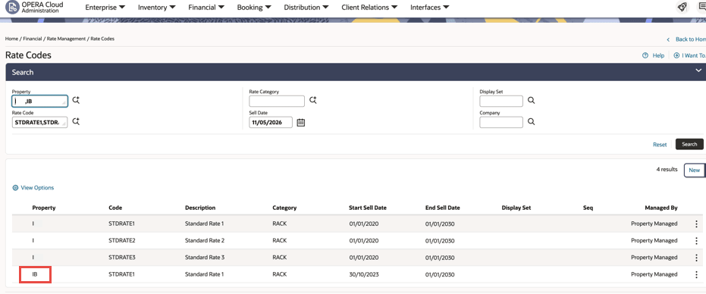
Task: Select the STDRATE3 code cell
Action: [x=122, y=258]
